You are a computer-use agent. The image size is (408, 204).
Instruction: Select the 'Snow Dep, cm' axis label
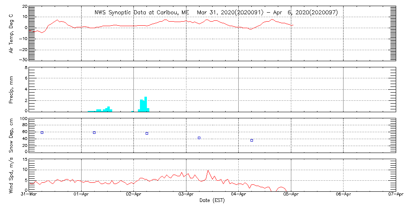point(11,135)
